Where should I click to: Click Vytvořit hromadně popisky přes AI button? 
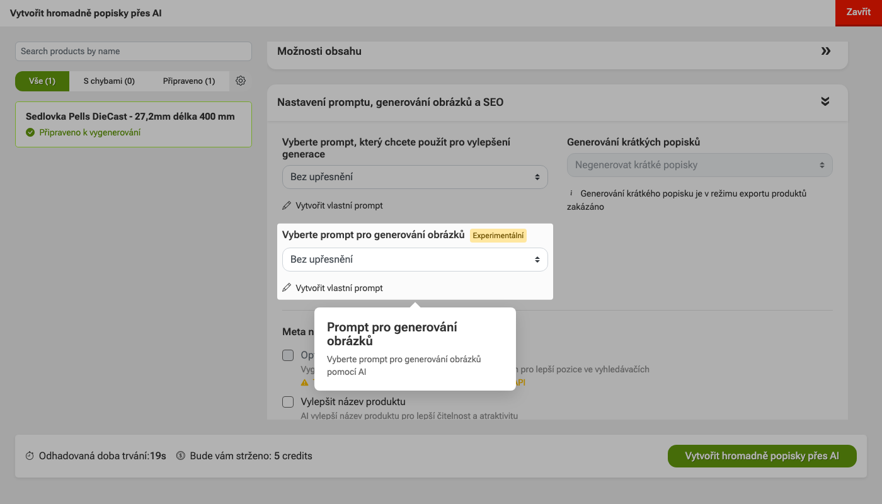pos(762,456)
